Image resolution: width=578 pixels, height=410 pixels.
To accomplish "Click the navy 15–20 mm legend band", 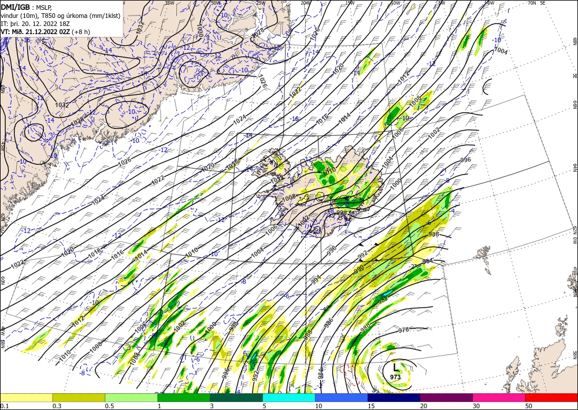I will (394, 398).
